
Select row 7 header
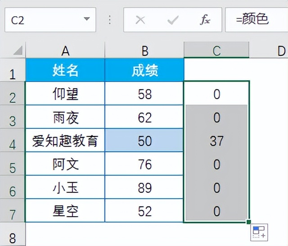13,210
